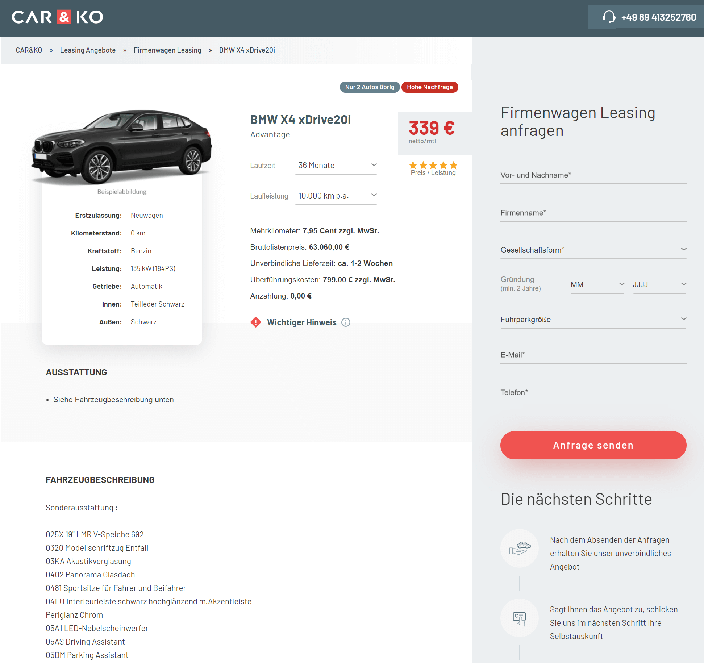Viewport: 704px width, 663px height.
Task: Click the Selbstauskunft document step icon
Action: click(520, 618)
